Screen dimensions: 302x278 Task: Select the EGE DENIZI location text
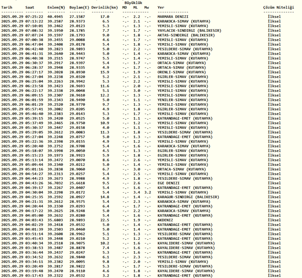click(168, 183)
